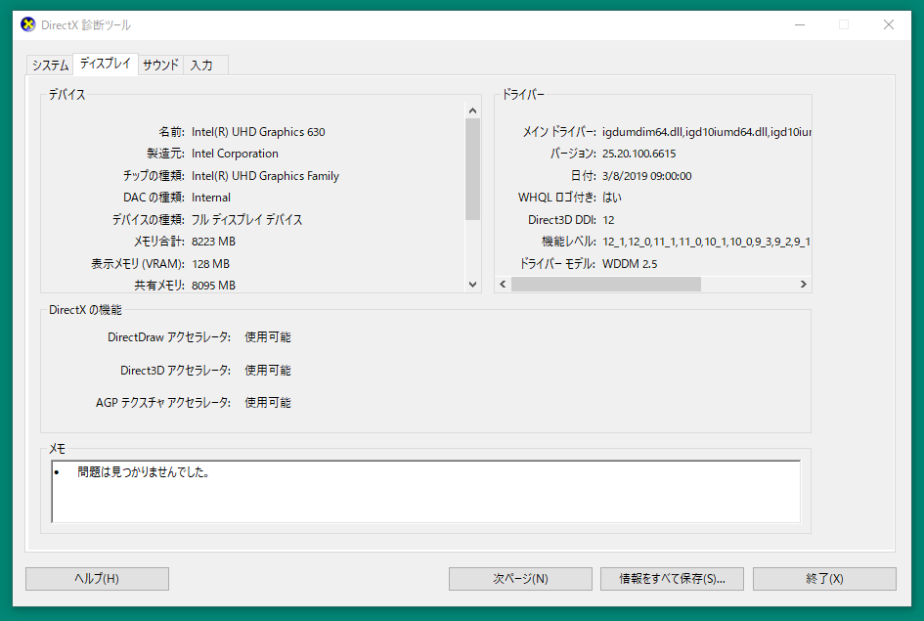Viewport: 924px width, 621px height.
Task: Click the right arrow of the ドライバー scrollbar
Action: (803, 285)
